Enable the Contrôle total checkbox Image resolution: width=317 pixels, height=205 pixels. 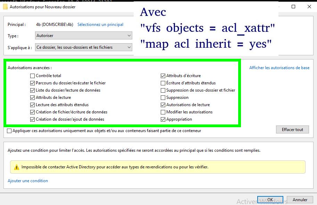point(33,76)
